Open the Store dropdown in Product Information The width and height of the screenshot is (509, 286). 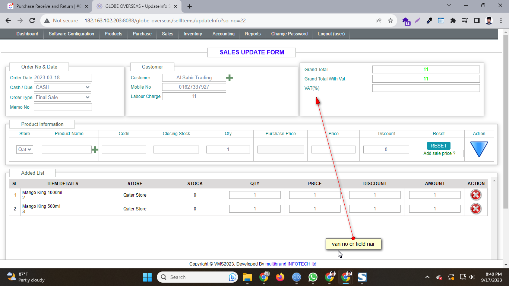[25, 149]
